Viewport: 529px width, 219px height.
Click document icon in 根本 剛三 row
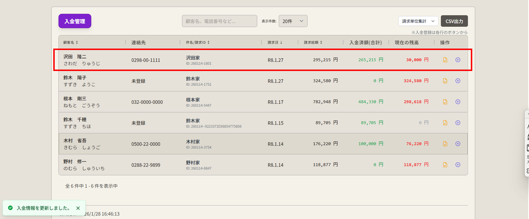[445, 102]
